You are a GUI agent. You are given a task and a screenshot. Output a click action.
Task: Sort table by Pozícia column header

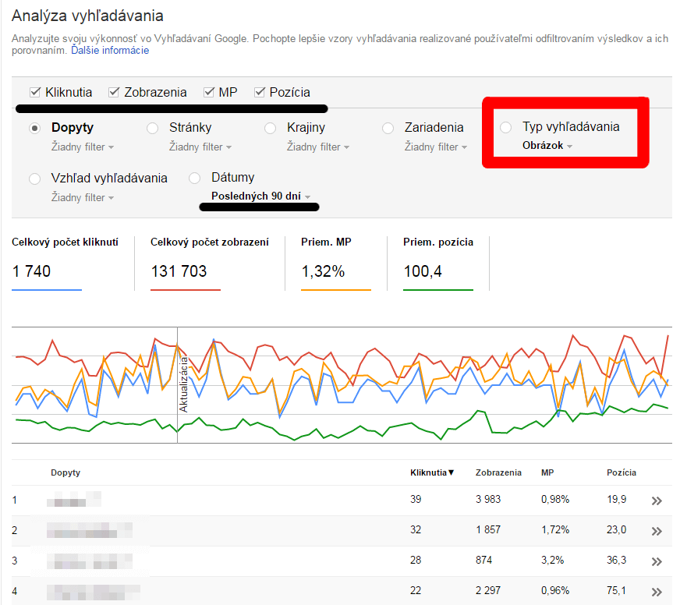(x=621, y=472)
